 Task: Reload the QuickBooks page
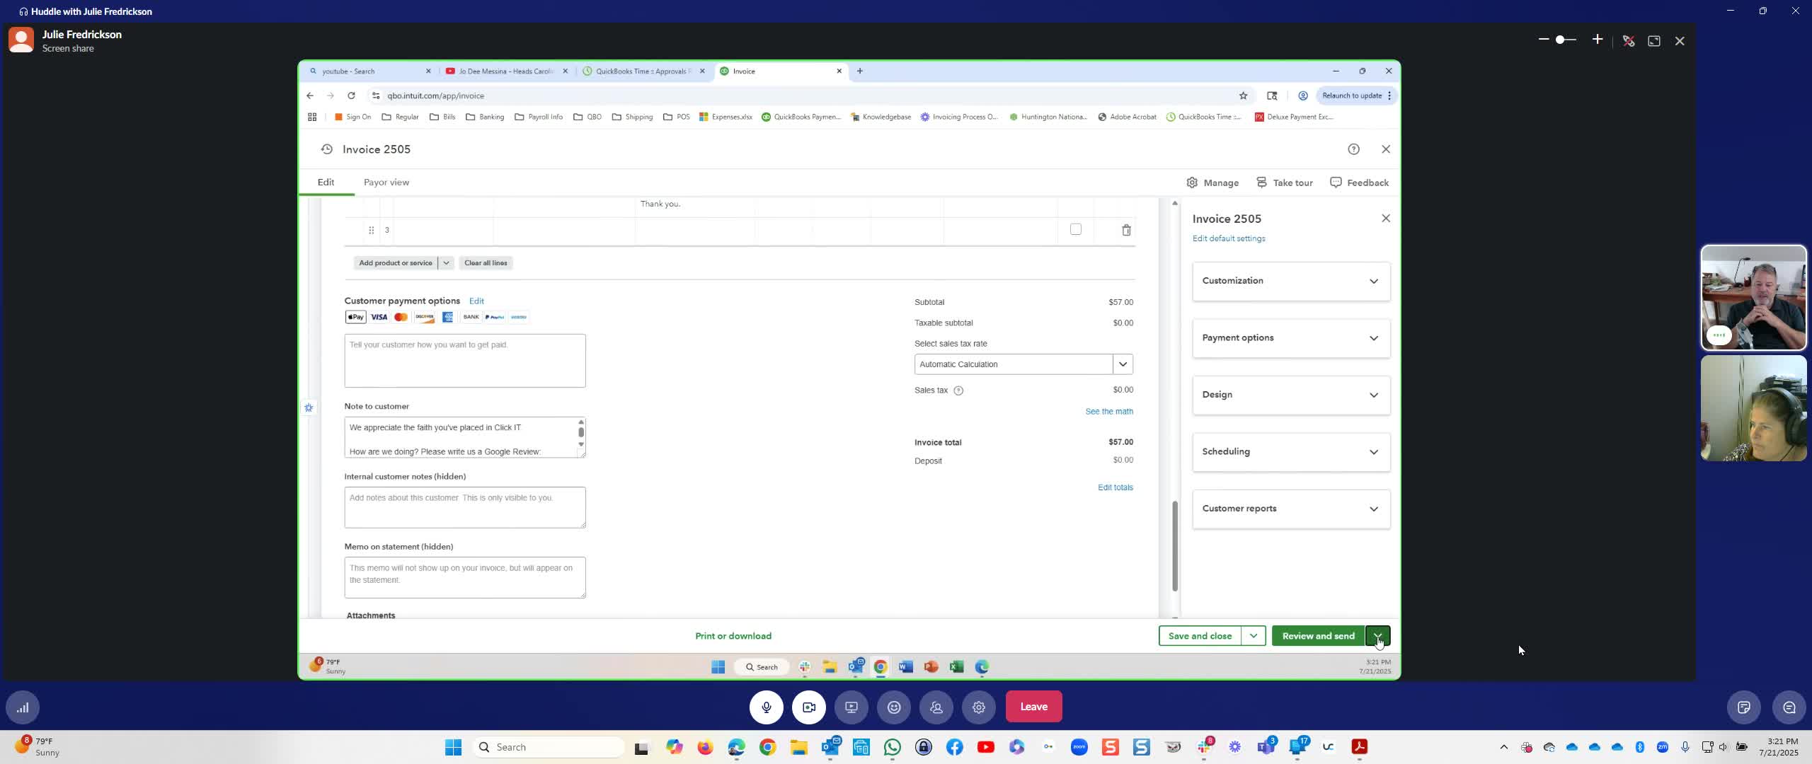click(351, 95)
